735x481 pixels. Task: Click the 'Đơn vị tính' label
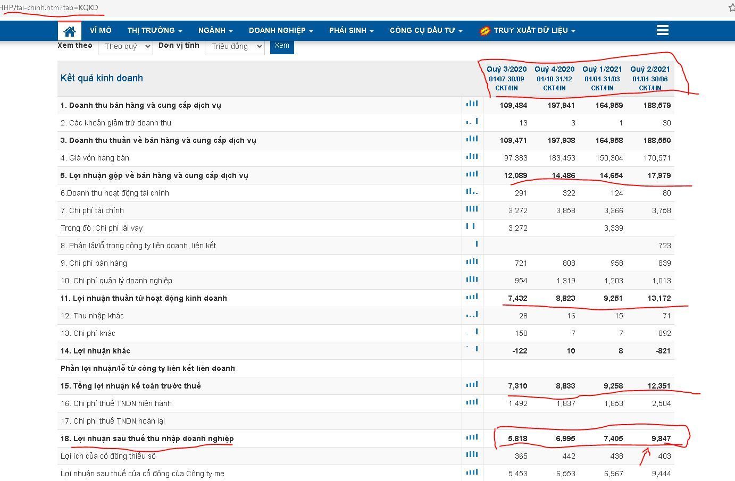click(x=179, y=45)
